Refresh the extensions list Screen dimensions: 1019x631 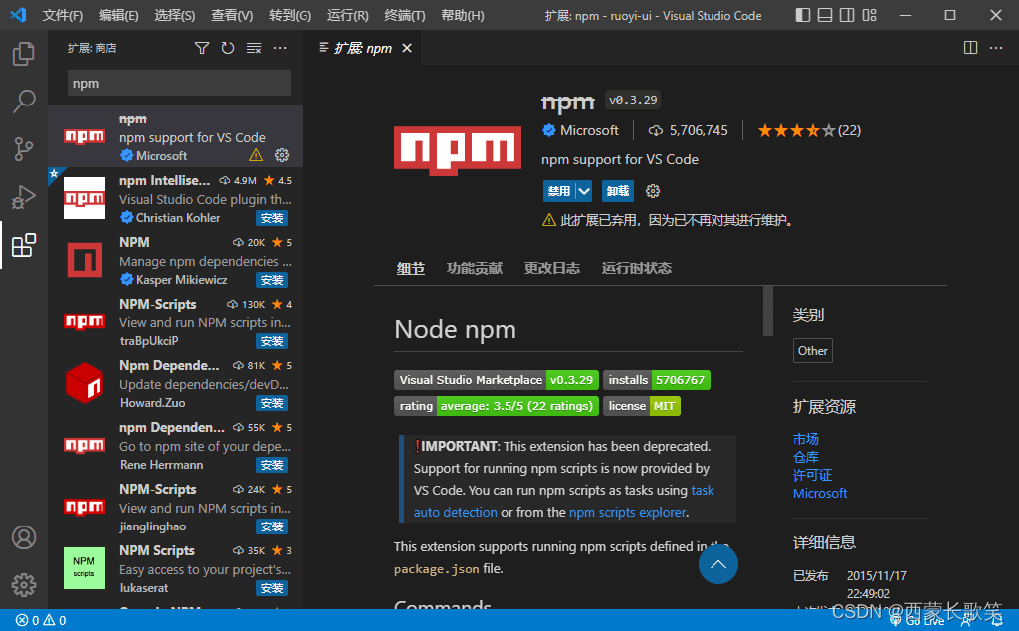228,48
